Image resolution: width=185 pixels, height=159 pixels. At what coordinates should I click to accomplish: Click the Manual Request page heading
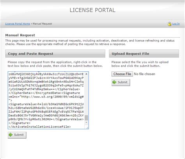[x=20, y=35]
